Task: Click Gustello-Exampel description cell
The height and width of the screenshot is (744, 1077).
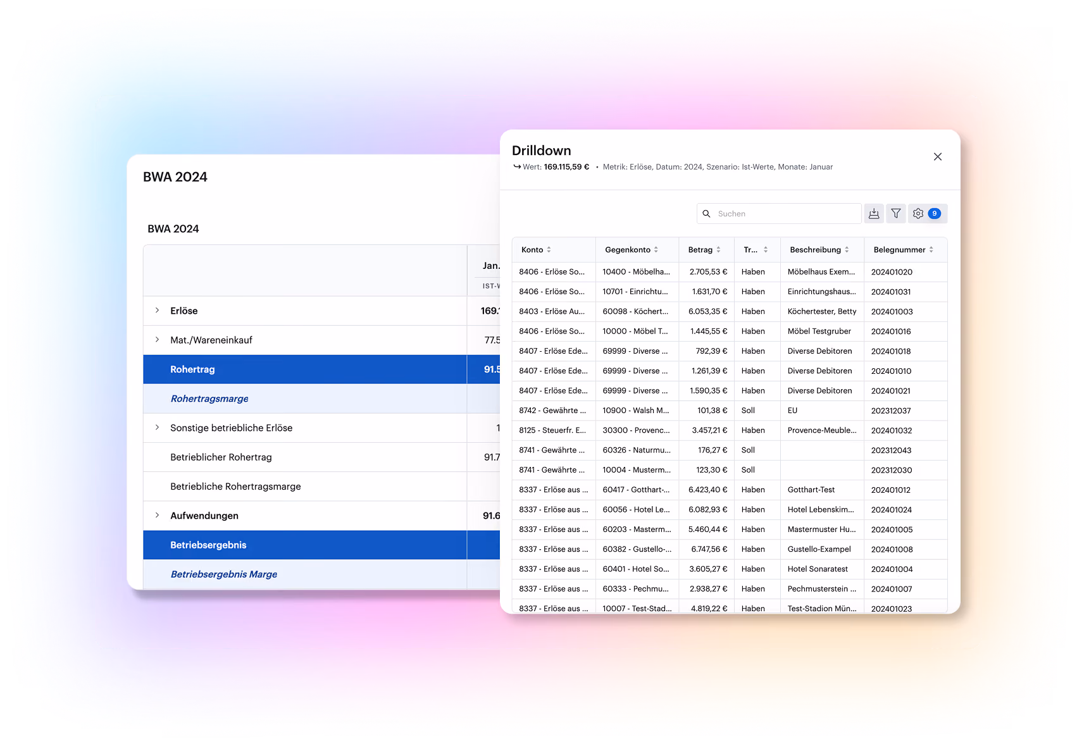Action: pos(822,549)
